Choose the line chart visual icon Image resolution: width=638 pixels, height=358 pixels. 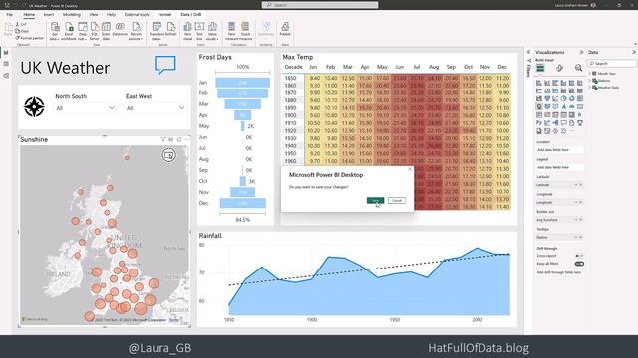click(x=539, y=90)
